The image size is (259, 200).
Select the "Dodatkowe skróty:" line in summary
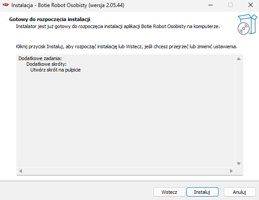click(x=47, y=64)
